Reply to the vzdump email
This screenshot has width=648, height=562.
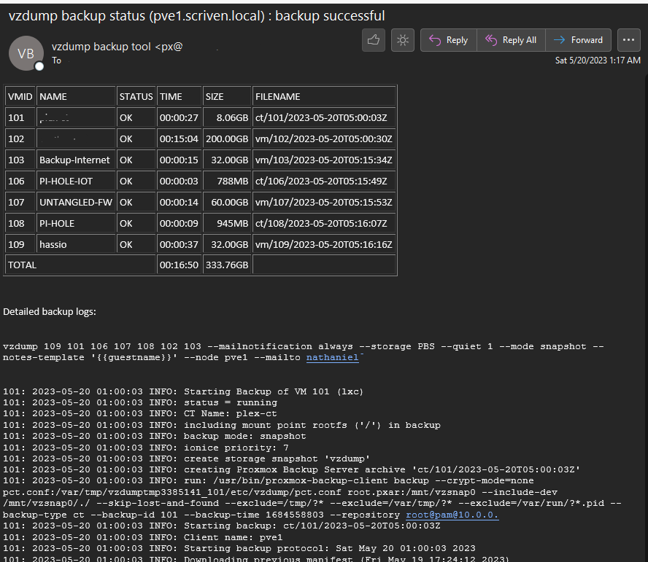(x=449, y=40)
